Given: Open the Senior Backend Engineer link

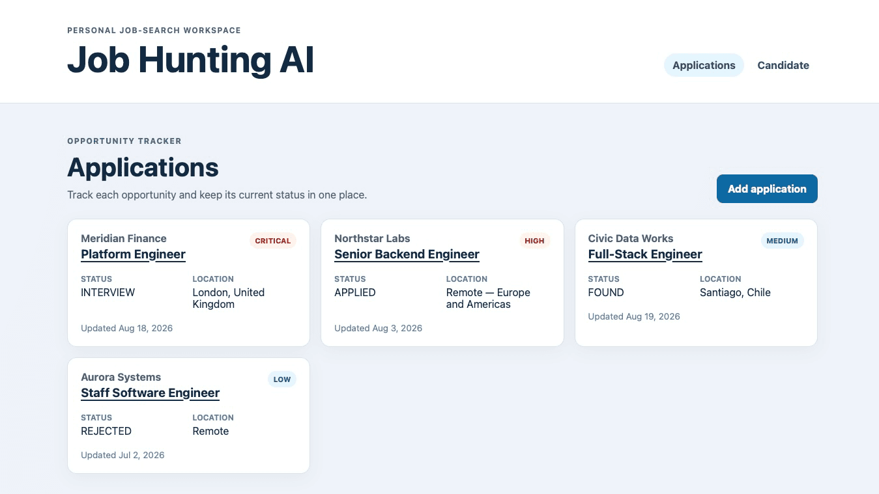Looking at the screenshot, I should [407, 254].
